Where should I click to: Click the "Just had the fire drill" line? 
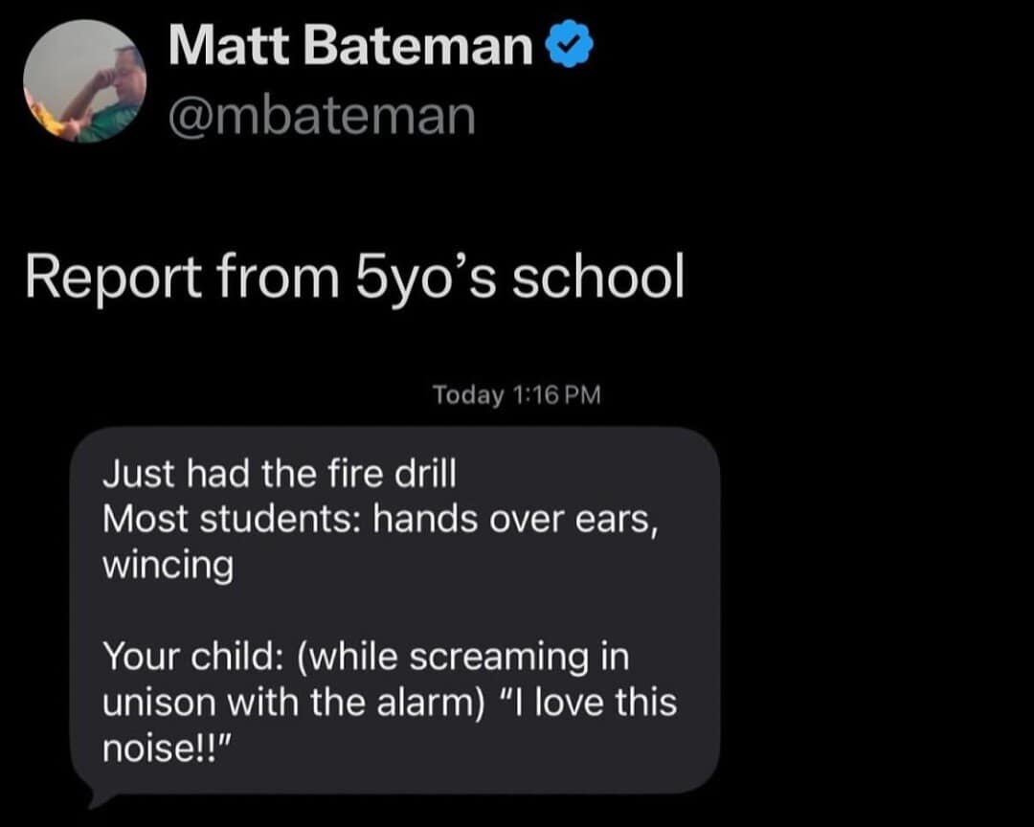[280, 474]
